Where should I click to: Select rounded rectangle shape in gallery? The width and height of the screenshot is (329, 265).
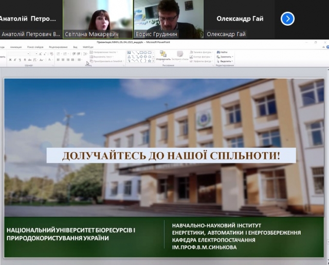150,52
